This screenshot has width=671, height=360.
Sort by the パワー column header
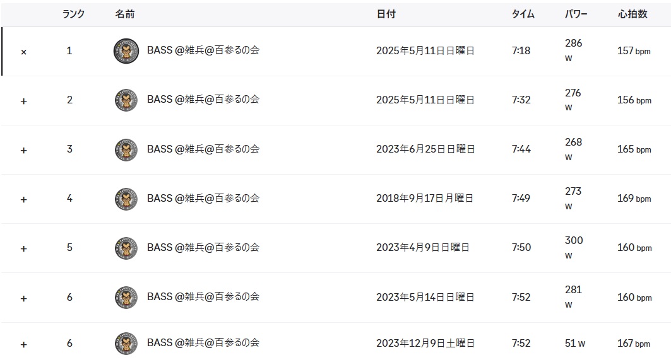coord(576,14)
